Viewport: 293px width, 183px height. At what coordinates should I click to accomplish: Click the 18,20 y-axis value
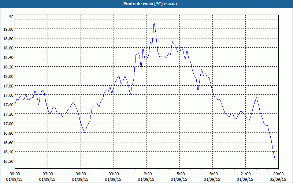8,67
